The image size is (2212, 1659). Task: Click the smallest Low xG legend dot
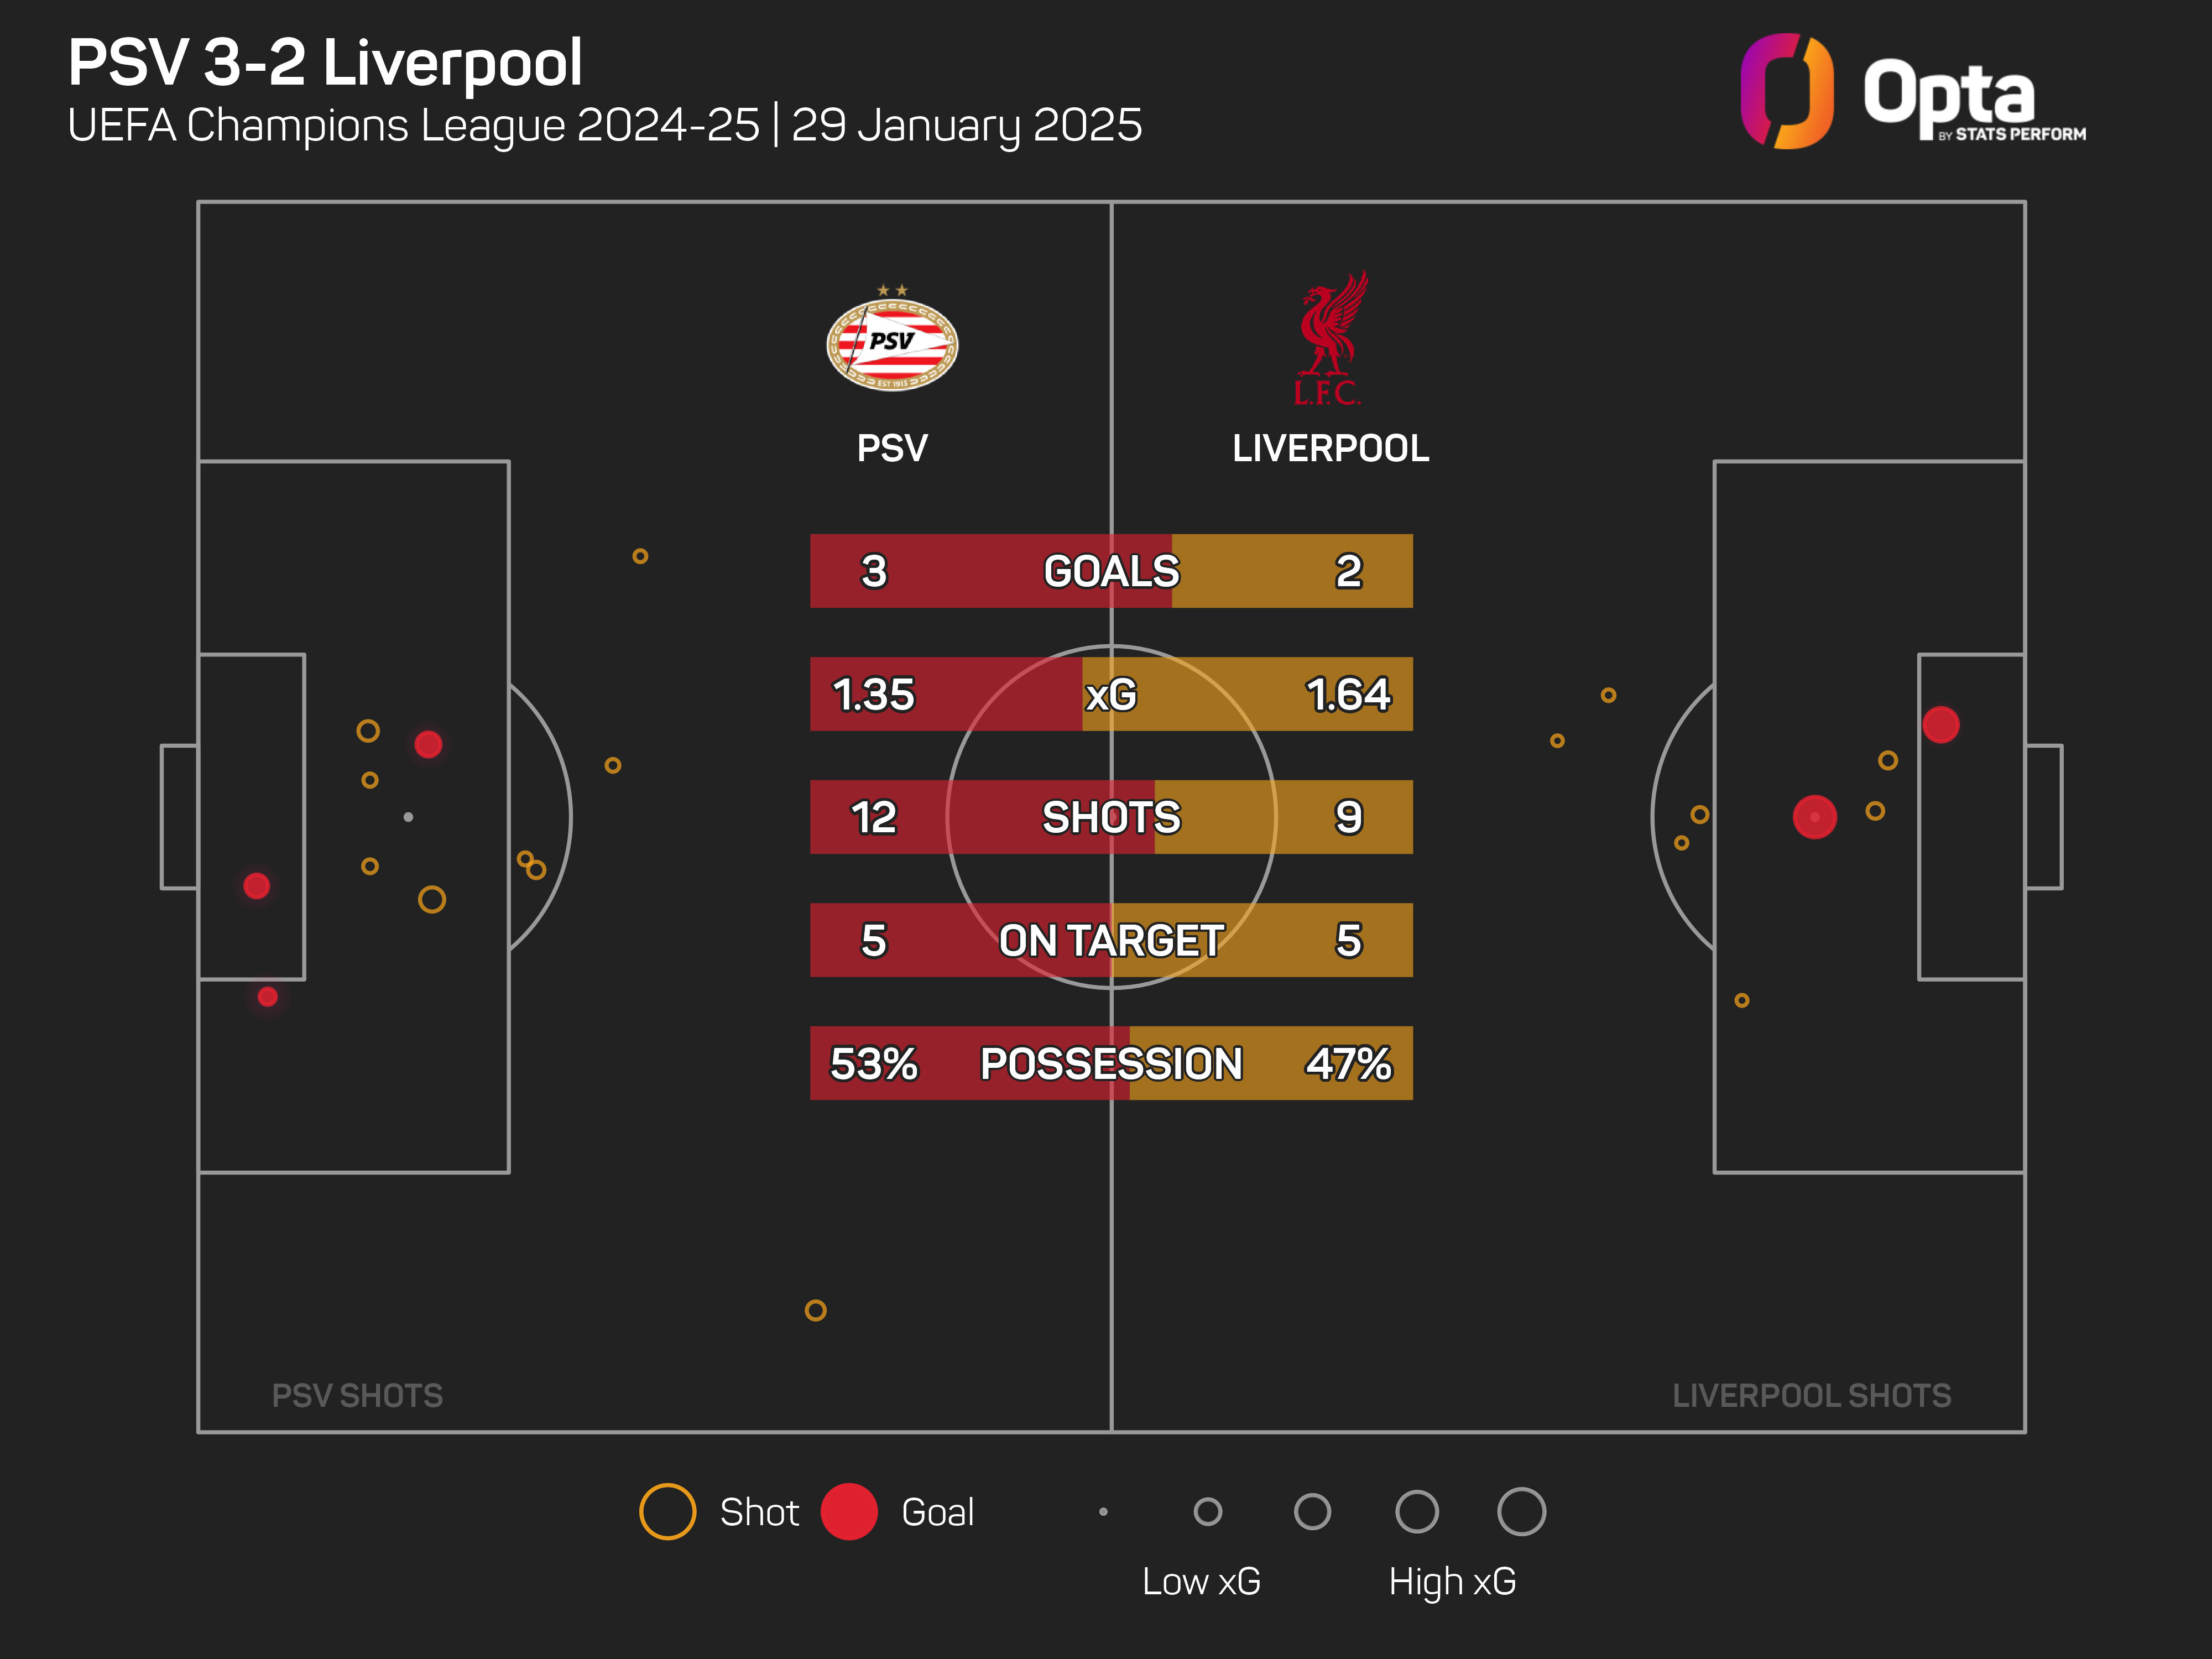(1103, 1511)
